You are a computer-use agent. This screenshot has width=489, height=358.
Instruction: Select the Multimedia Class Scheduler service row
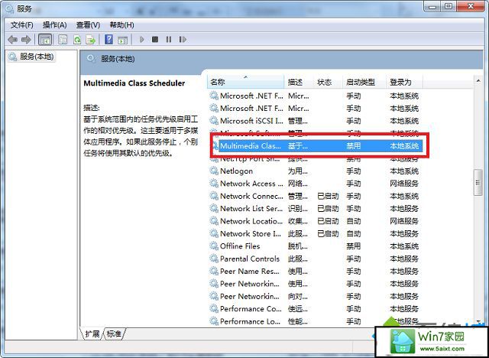tap(318, 146)
